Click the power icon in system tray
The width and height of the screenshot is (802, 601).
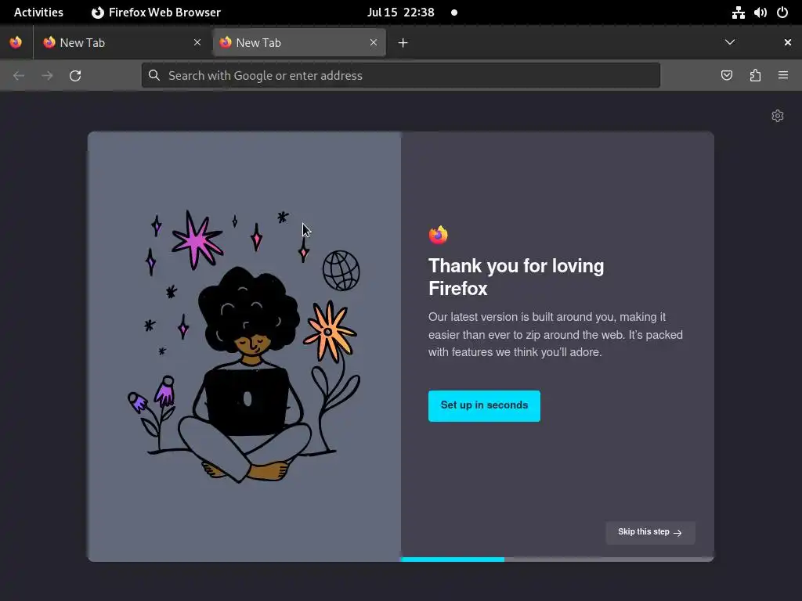point(782,13)
